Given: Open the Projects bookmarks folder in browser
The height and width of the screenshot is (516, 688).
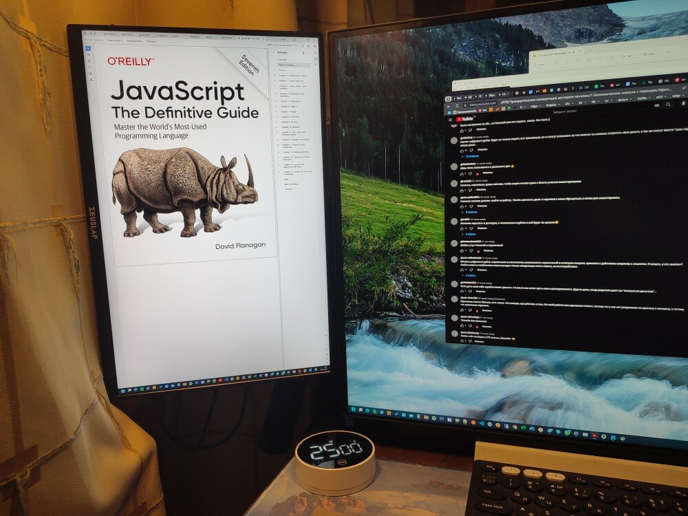Looking at the screenshot, I should tap(552, 105).
